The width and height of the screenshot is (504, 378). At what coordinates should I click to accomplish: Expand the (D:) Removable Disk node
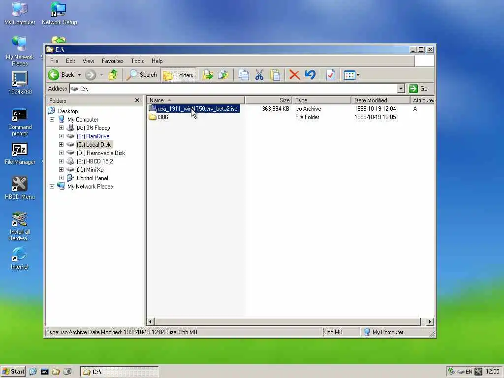point(61,153)
